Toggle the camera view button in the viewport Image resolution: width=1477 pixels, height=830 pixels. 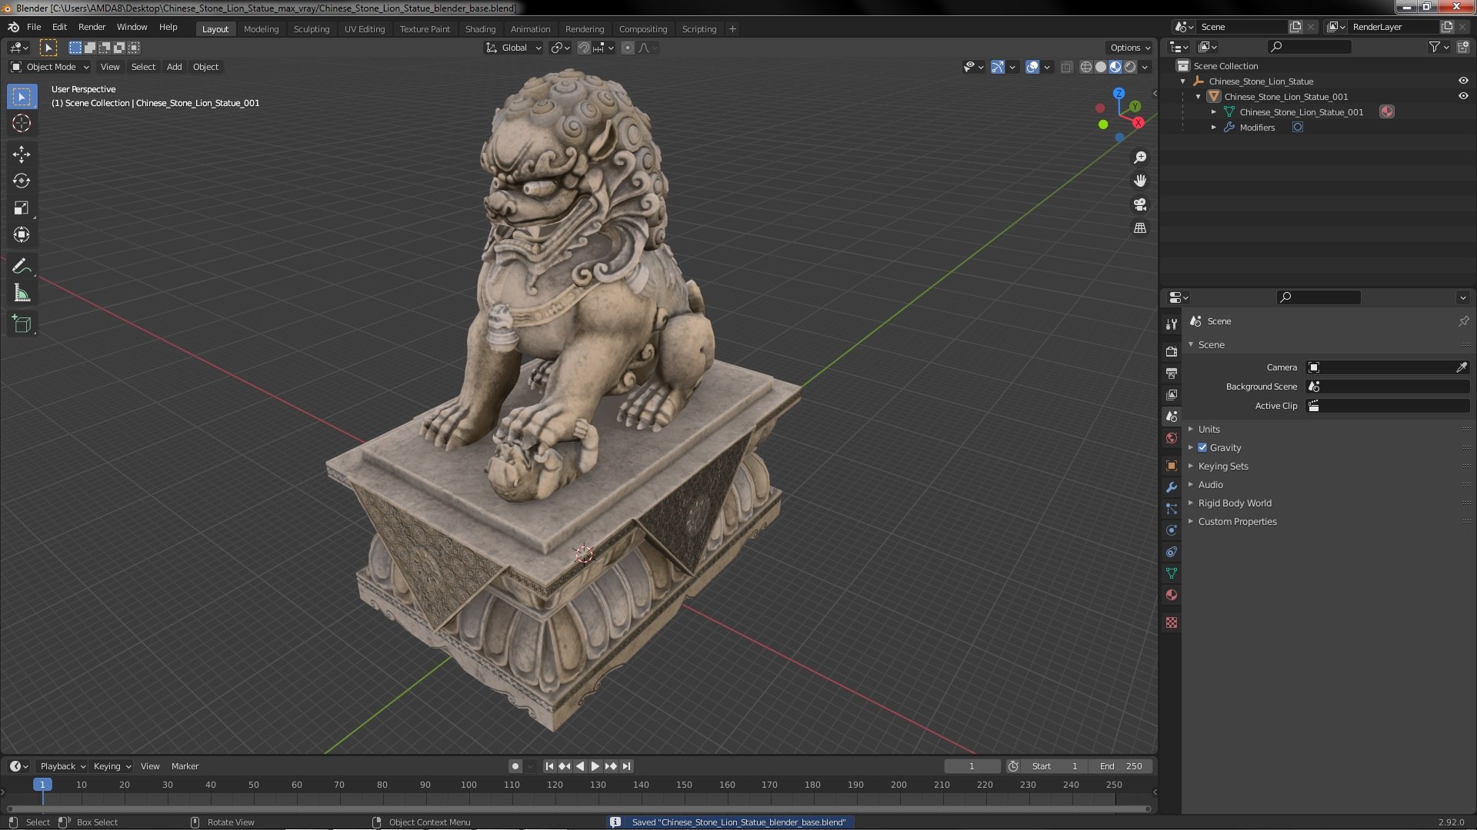(x=1140, y=204)
